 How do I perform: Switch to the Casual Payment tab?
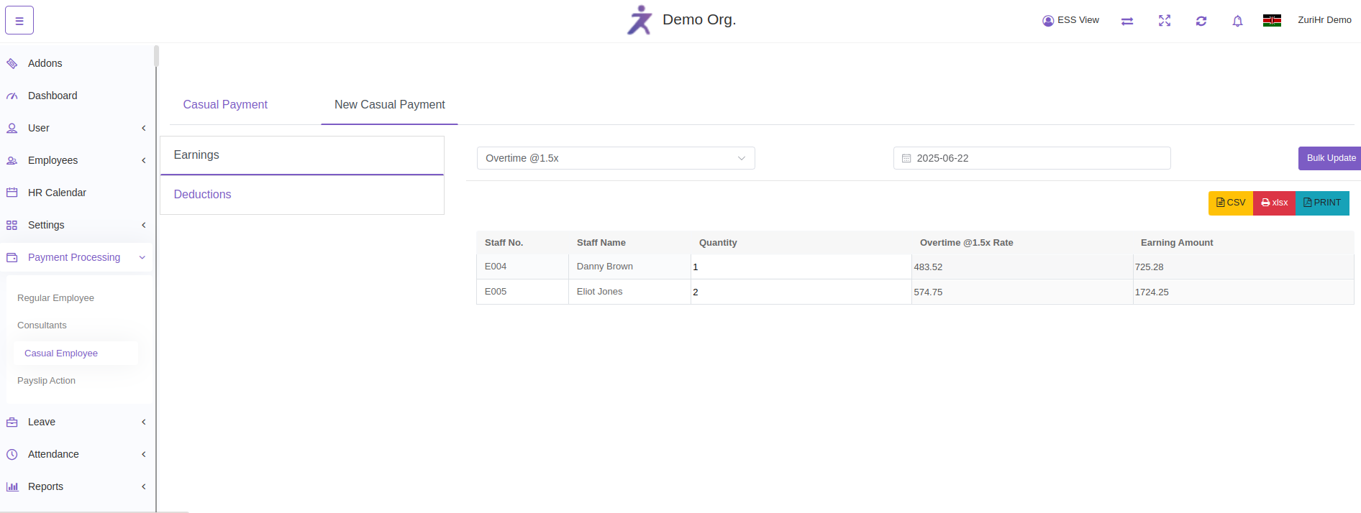(225, 105)
